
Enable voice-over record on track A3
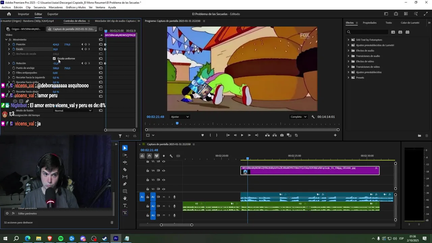coord(174,215)
